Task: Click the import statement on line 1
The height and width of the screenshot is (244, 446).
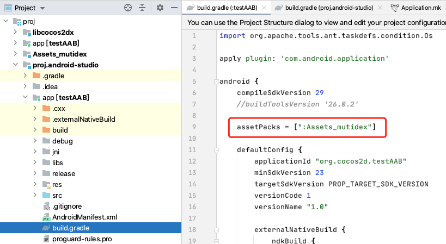Action: 326,36
